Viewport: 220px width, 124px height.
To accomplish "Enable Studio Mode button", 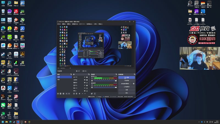I will [127, 87].
